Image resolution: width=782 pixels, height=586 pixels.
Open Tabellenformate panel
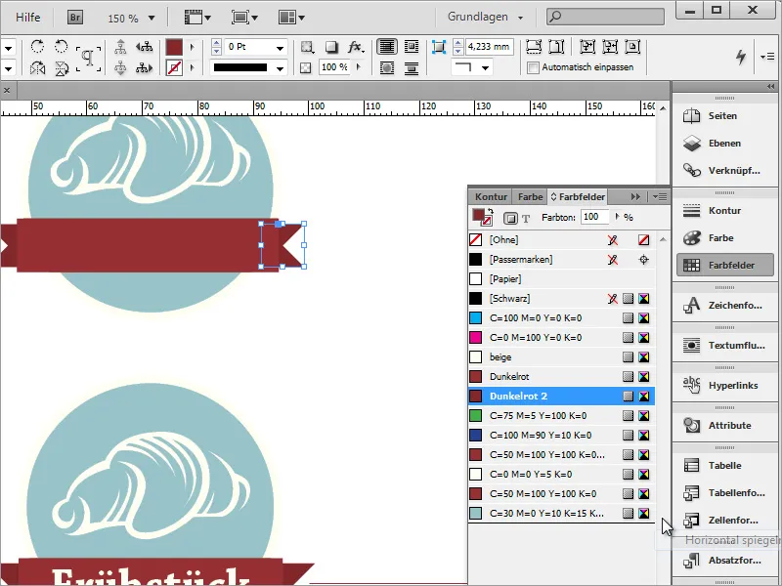click(724, 493)
